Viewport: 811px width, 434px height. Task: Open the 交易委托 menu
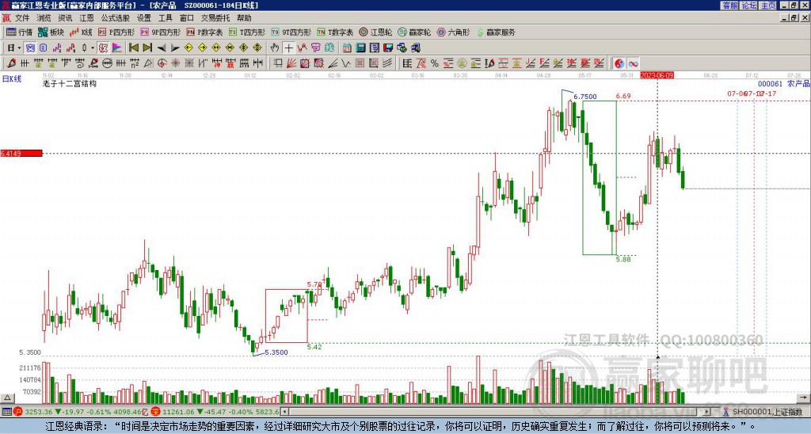(215, 18)
